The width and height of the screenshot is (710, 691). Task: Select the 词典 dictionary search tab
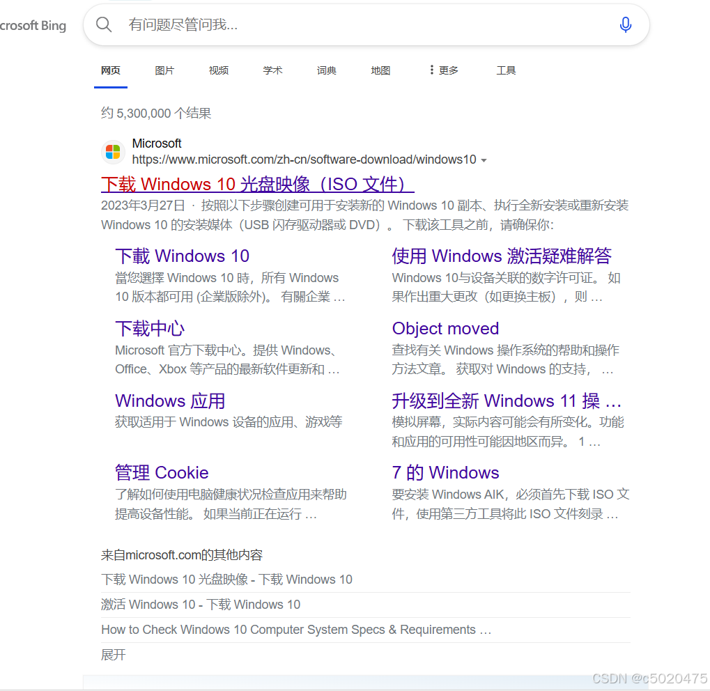click(326, 70)
